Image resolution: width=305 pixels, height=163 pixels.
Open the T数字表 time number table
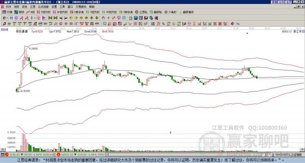(126, 12)
